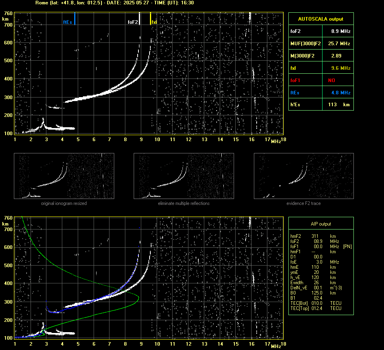Viewport: 384px width, 350px height.
Task: Select the foE value '3.0' in AIP output
Action: pos(319,262)
